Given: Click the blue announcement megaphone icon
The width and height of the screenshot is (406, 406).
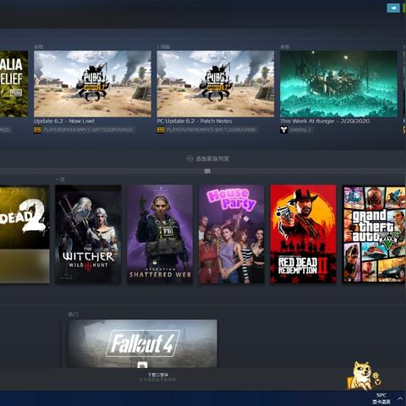Looking at the screenshot, I should (393, 8).
